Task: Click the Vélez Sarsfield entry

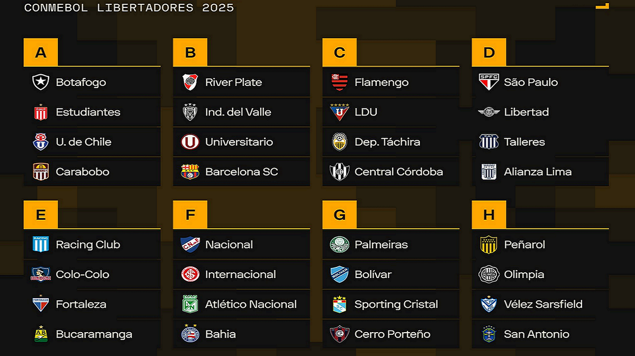Action: coord(540,305)
